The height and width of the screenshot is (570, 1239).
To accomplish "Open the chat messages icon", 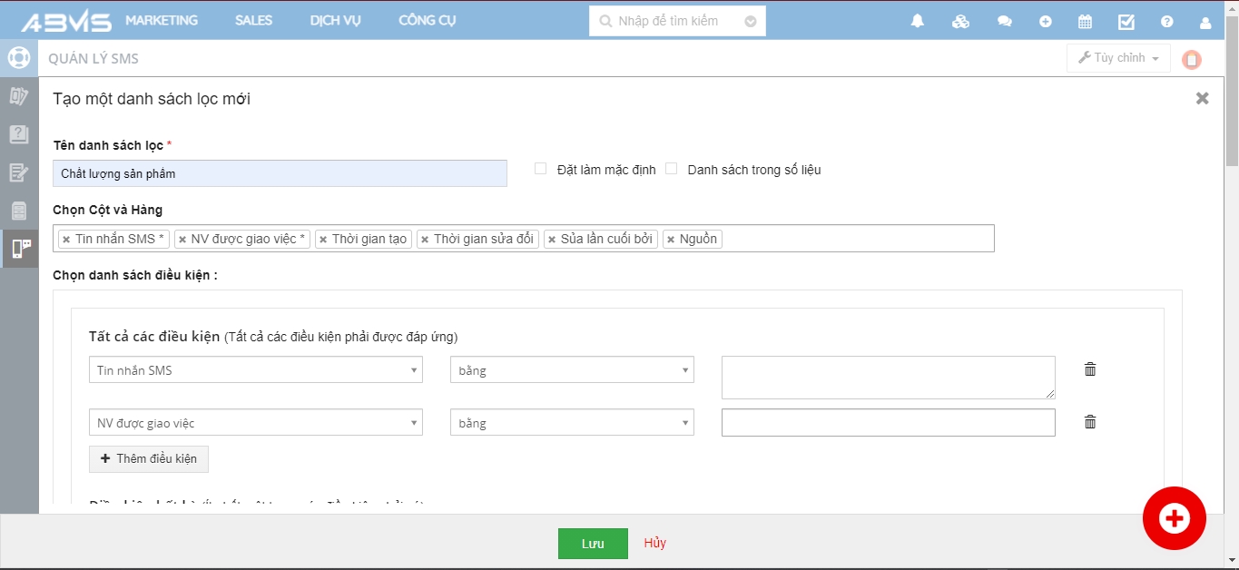I will [x=1004, y=22].
